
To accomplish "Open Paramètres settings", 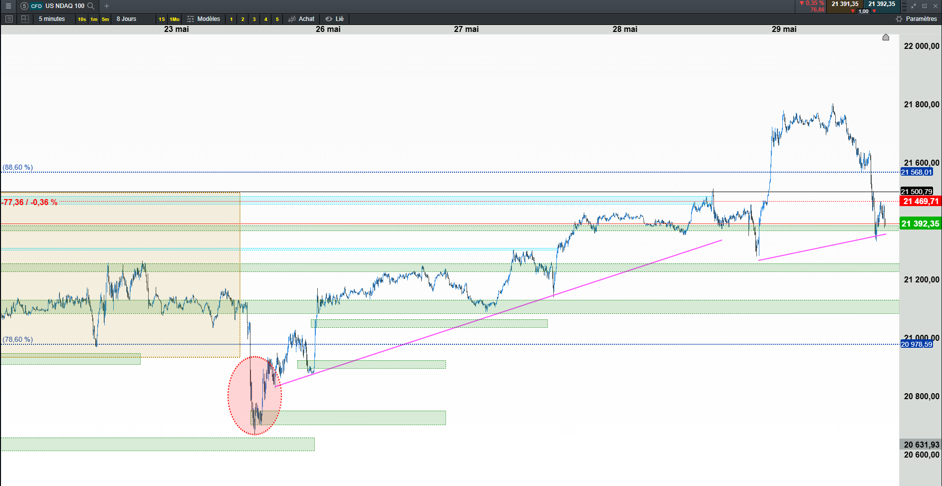I will [916, 19].
